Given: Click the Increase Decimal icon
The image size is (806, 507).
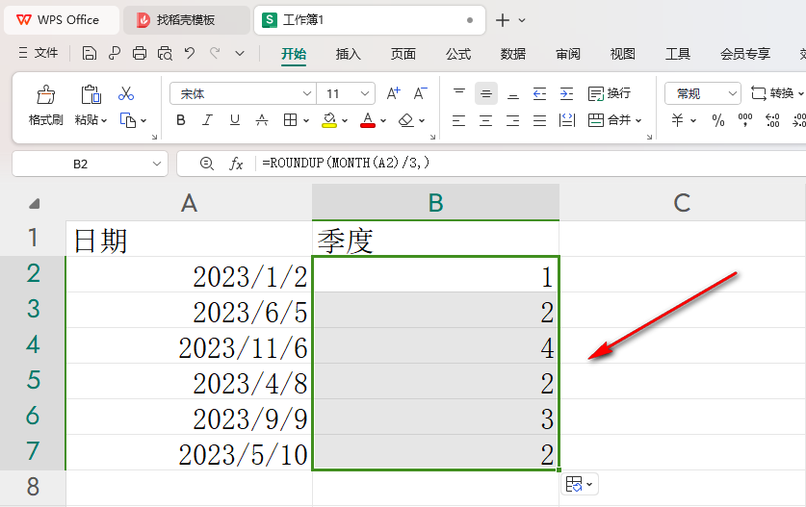Looking at the screenshot, I should (x=772, y=120).
